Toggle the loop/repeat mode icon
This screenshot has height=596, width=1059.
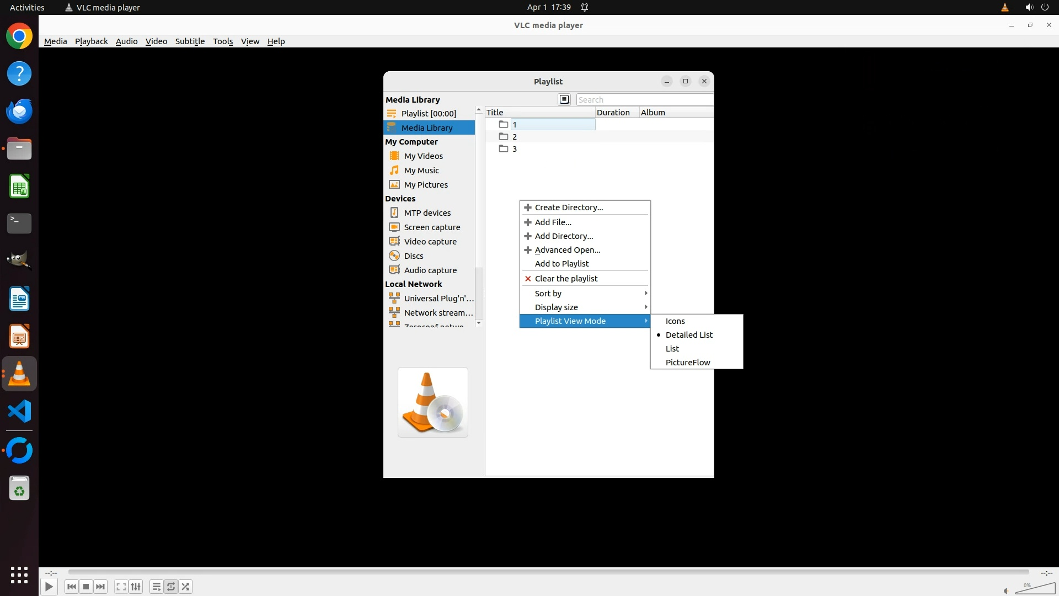click(171, 587)
